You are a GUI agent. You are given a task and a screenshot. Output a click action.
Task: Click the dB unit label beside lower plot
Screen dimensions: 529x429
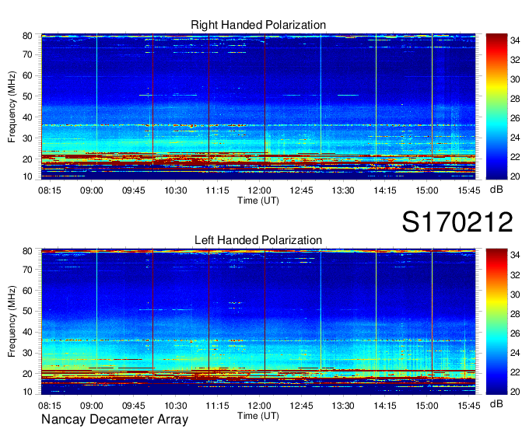[x=496, y=403]
